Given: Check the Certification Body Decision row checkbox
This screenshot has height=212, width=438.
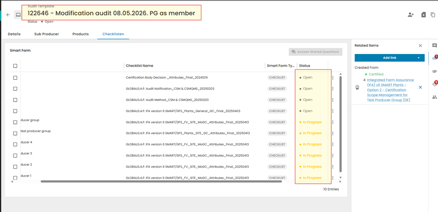Looking at the screenshot, I should (15, 78).
